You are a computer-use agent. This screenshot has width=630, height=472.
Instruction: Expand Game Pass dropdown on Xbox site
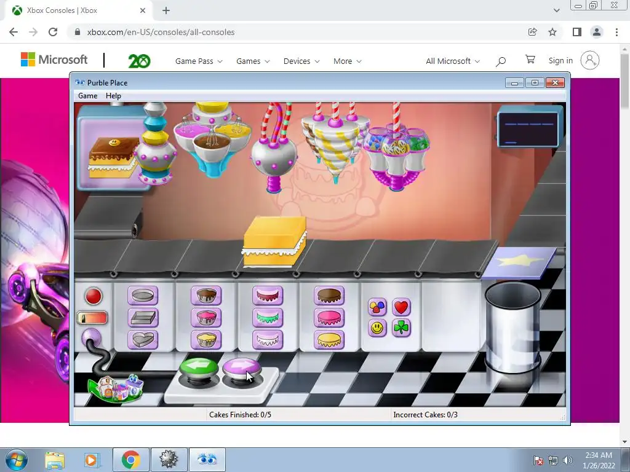pos(199,61)
